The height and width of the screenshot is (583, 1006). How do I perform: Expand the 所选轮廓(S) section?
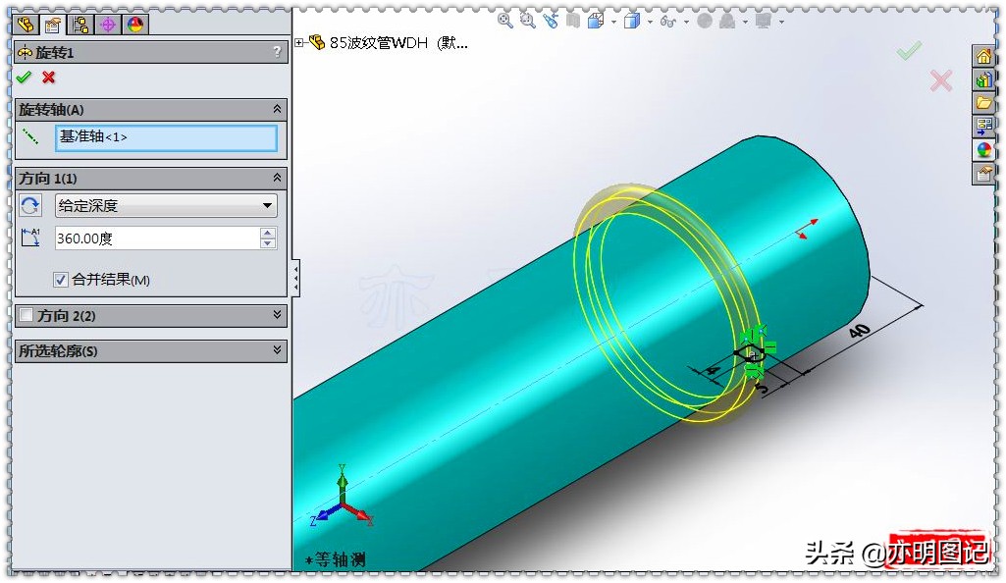tap(277, 349)
